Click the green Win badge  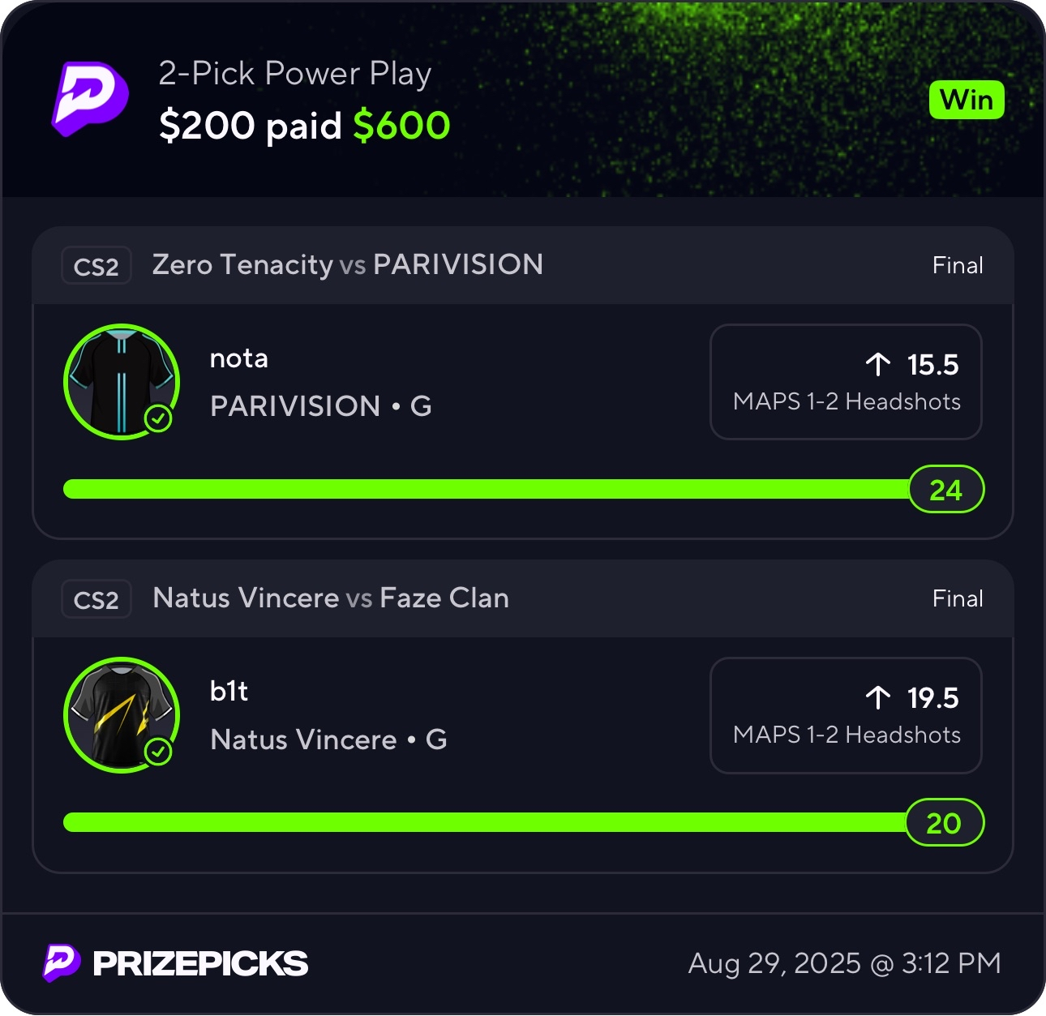point(966,101)
